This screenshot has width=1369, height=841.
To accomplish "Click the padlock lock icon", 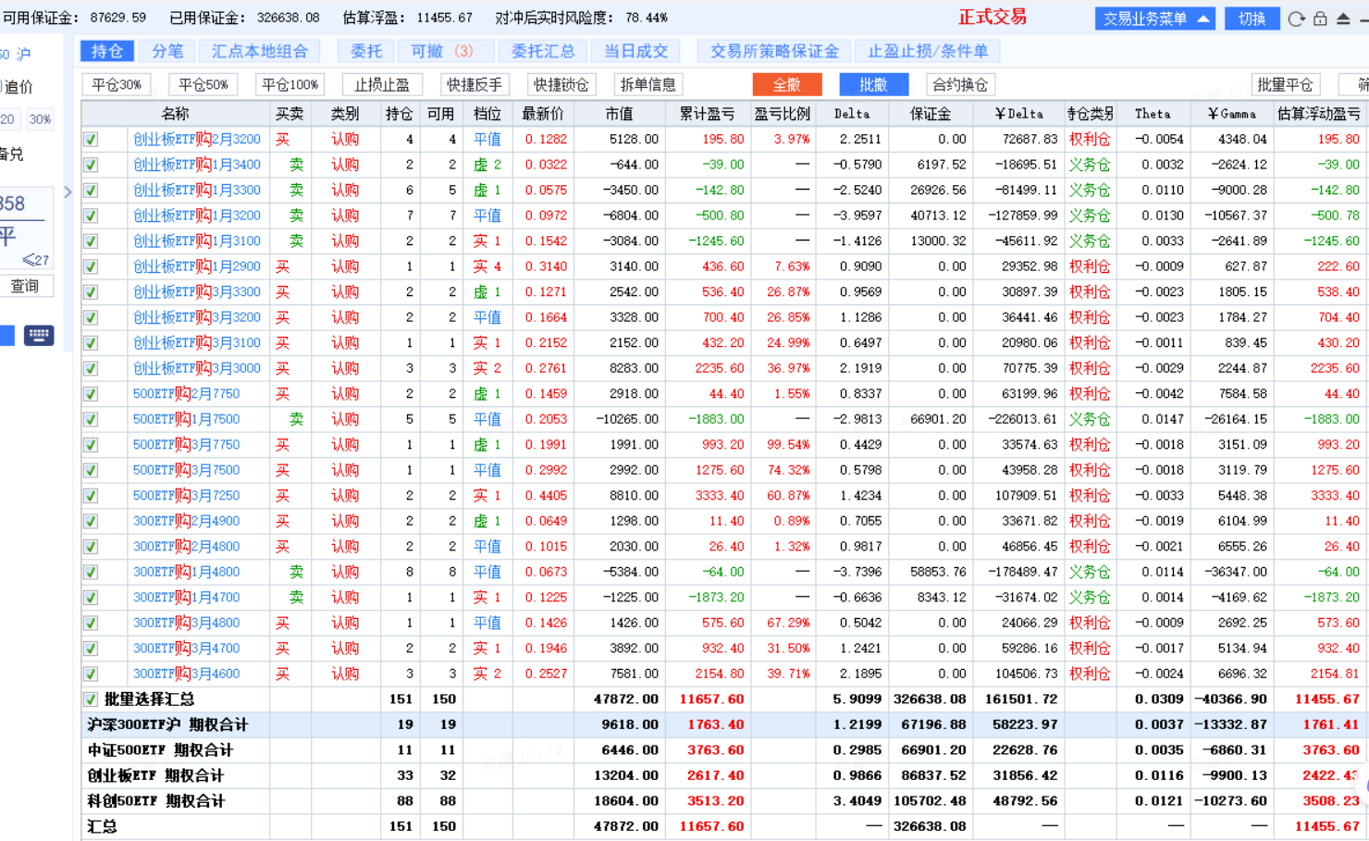I will (x=1320, y=19).
